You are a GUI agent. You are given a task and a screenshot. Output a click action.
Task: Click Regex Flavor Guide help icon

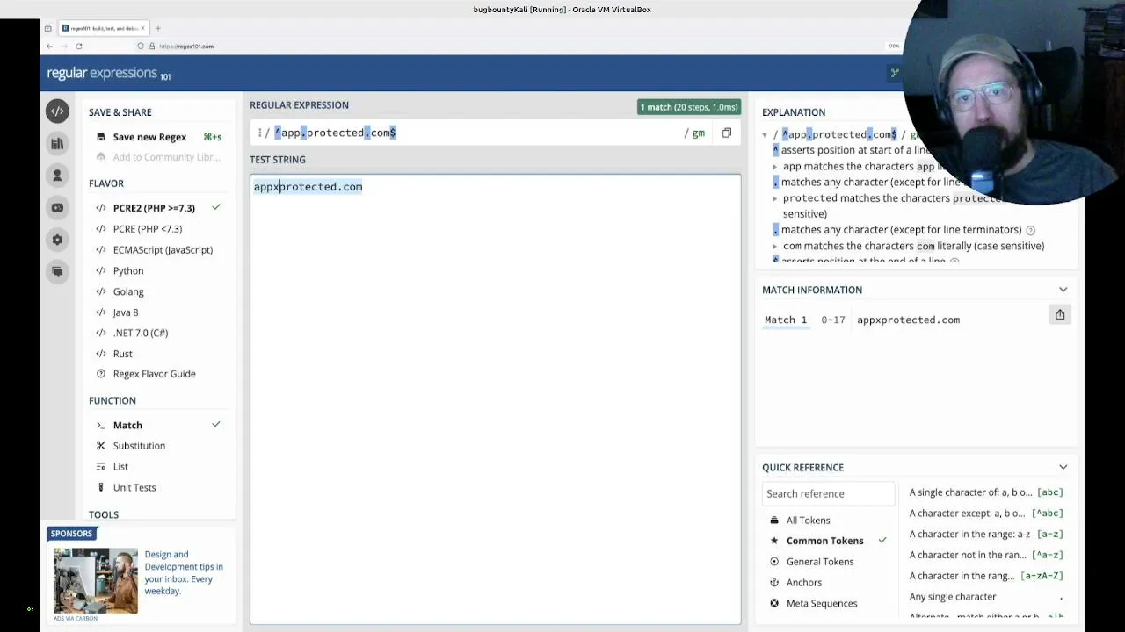pyautogui.click(x=101, y=374)
